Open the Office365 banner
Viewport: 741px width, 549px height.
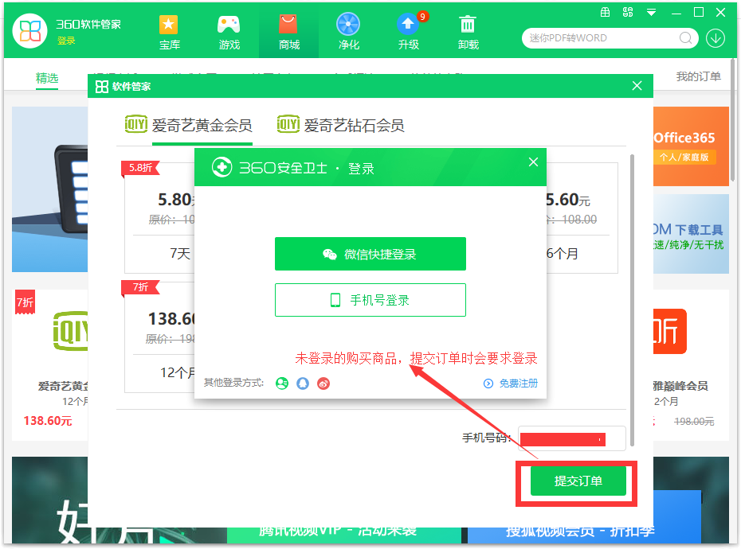coord(691,146)
